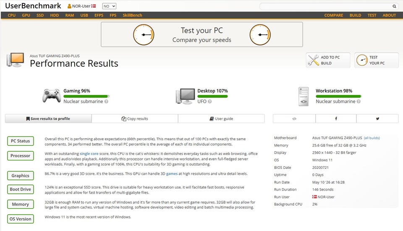Click the Gaming gamepad controller icon
This screenshot has width=403, height=231.
click(52, 96)
